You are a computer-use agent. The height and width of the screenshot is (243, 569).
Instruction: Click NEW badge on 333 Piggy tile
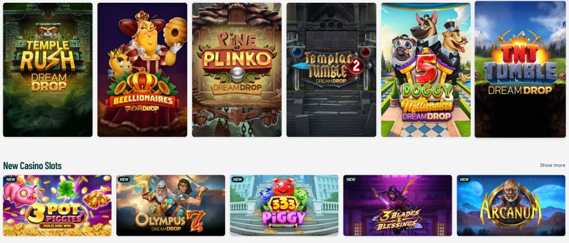click(x=238, y=179)
